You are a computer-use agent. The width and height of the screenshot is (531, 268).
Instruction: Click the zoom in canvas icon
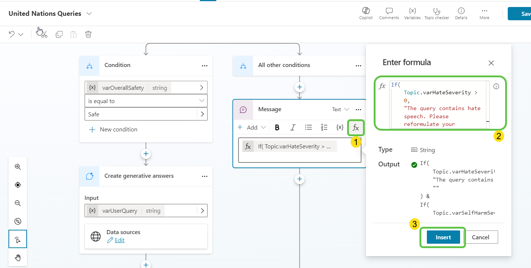[x=18, y=167]
